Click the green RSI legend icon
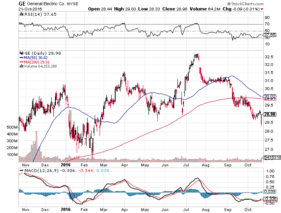 [21, 14]
